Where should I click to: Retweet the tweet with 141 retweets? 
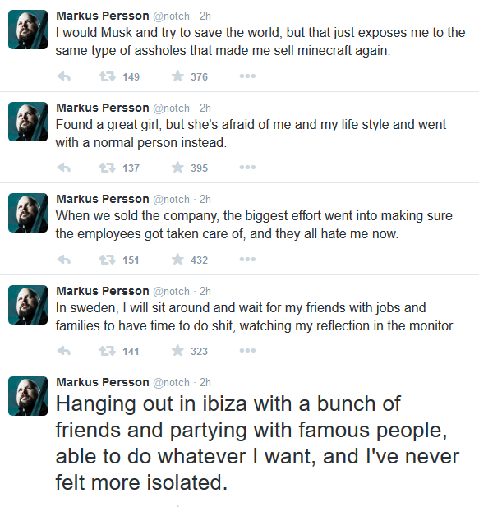[107, 351]
